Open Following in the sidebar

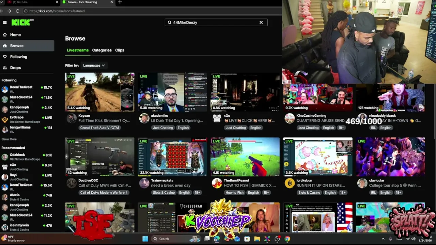(27, 57)
